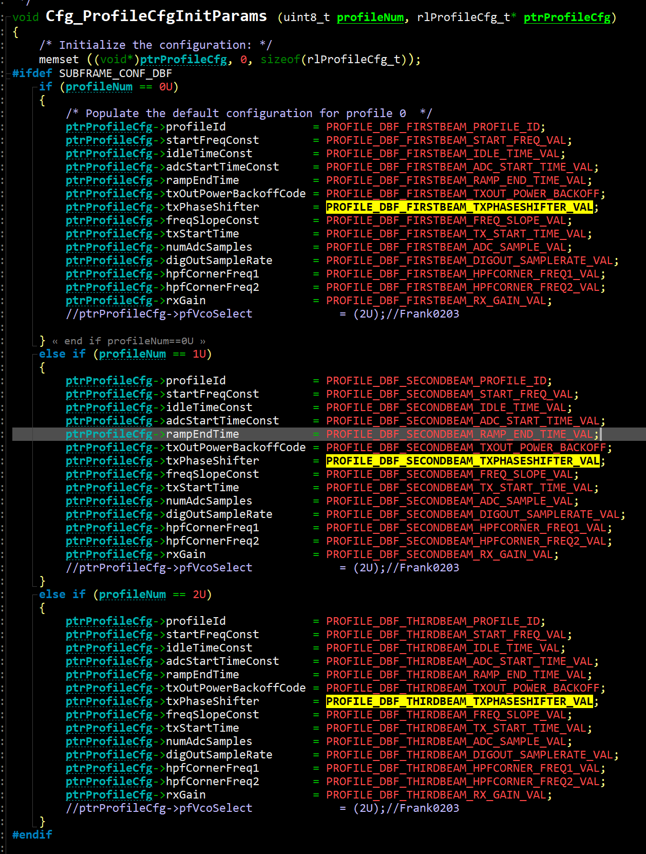Click PROFILE_DBF_SECONDBEAM_HPFCORNER_FREQ2_VAL

(x=466, y=541)
